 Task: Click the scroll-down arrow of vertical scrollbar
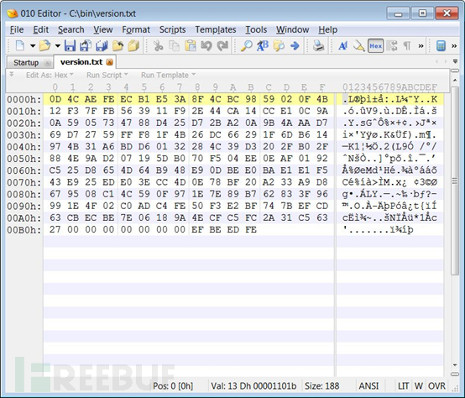455,365
